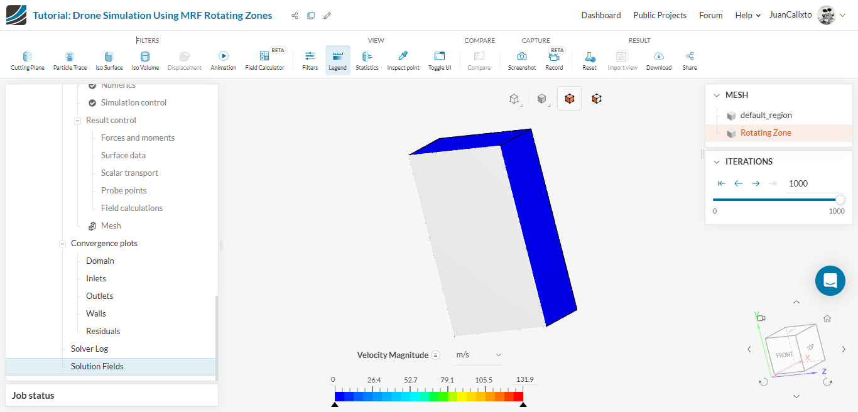Collapse the ITERATIONS section
The image size is (858, 412).
point(717,161)
